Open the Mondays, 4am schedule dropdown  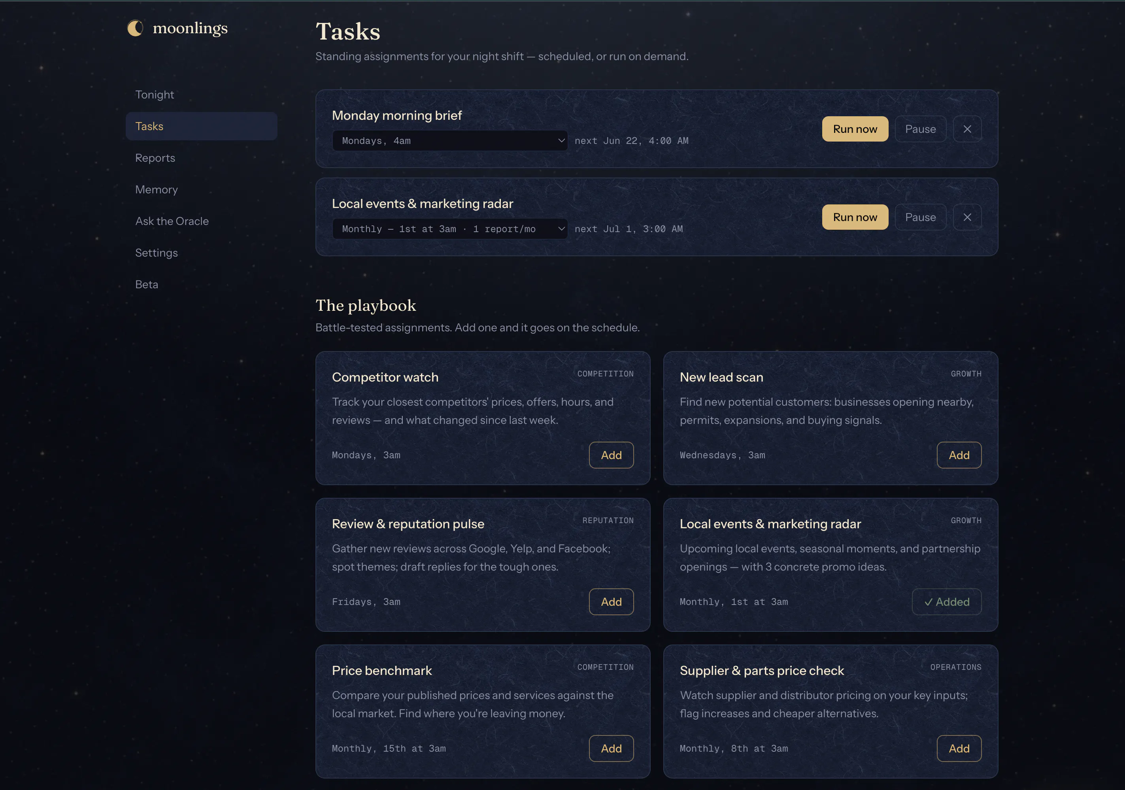[450, 141]
